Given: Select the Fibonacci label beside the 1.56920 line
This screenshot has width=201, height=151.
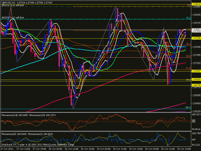Looking at the screenshot, I should (x=188, y=80).
